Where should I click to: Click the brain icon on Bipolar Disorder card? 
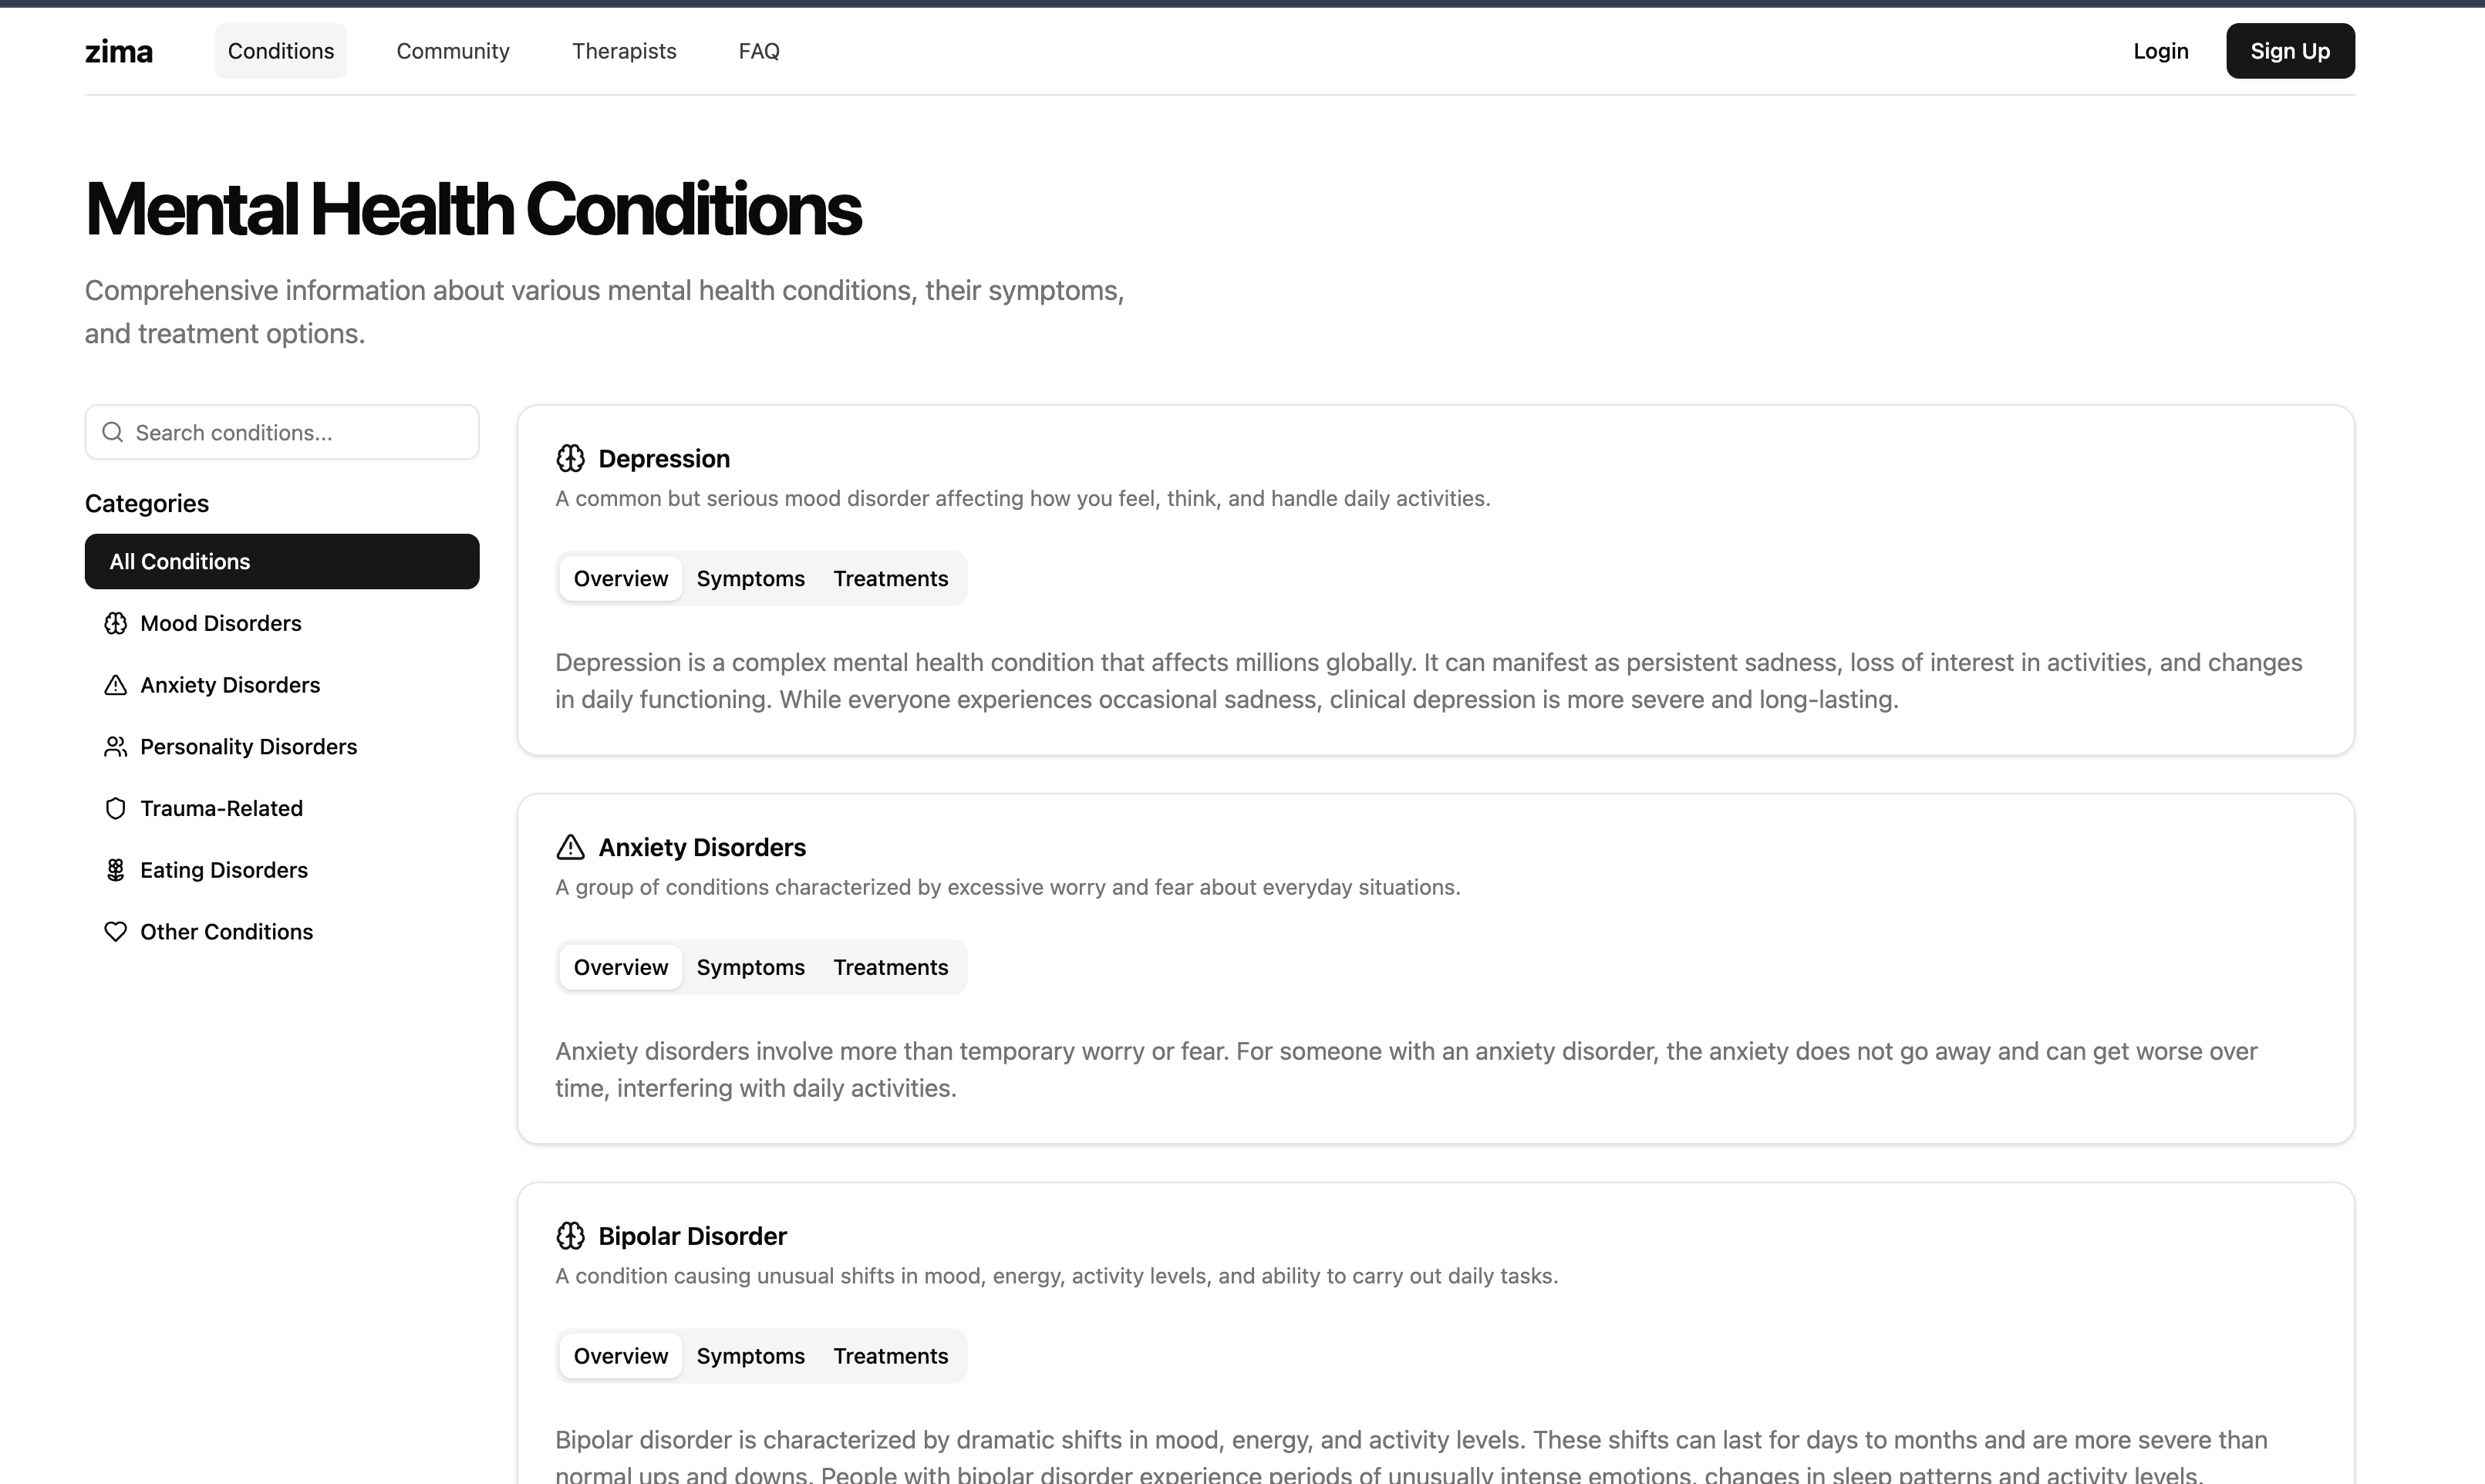coord(570,1236)
